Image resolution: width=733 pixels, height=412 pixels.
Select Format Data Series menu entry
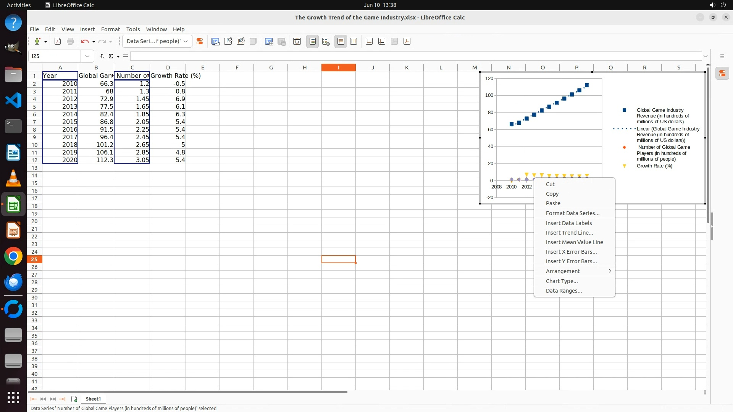[572, 213]
